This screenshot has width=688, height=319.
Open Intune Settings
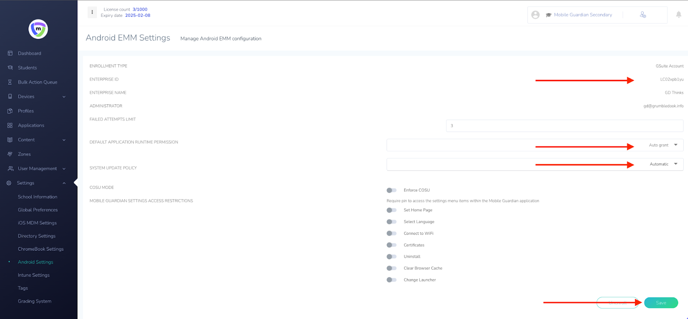34,275
